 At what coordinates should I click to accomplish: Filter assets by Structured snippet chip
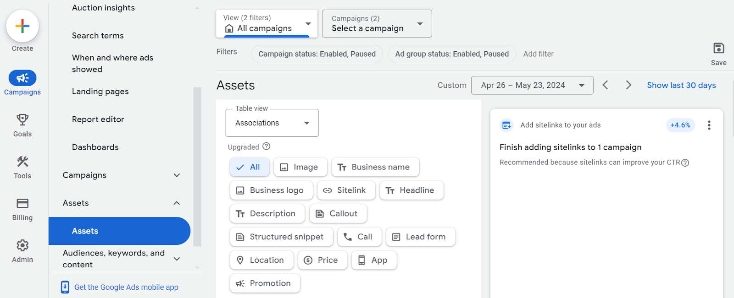[x=281, y=237]
